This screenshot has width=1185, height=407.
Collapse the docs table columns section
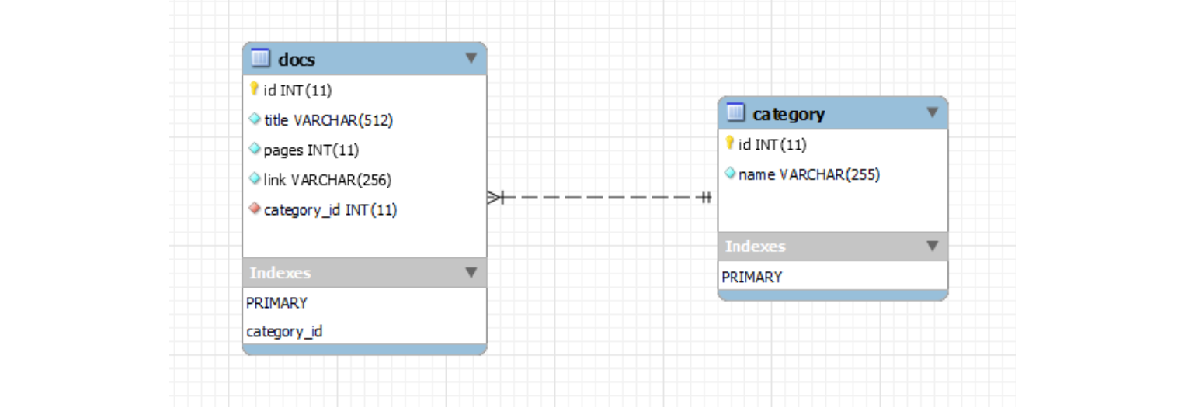pyautogui.click(x=471, y=58)
